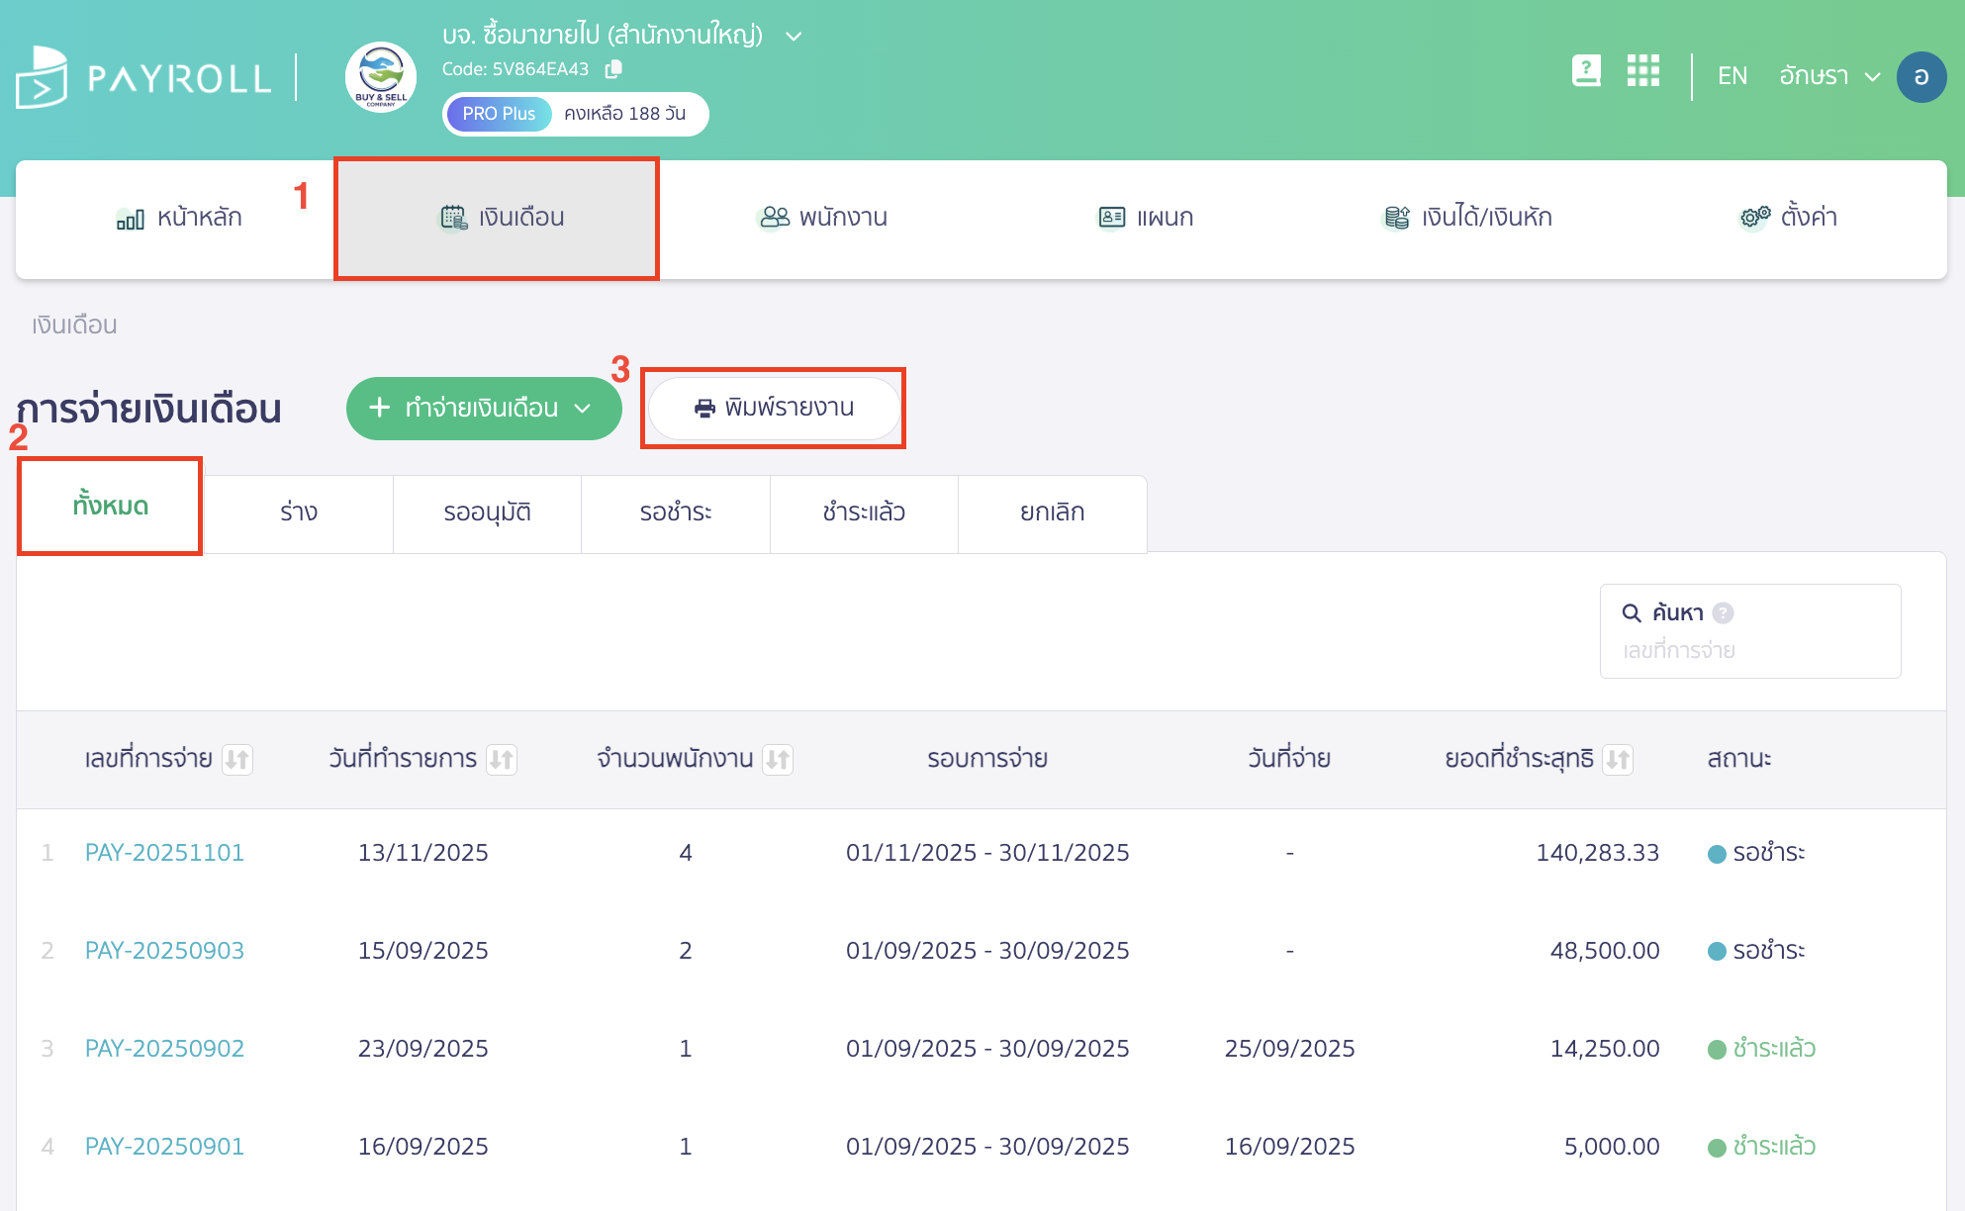The width and height of the screenshot is (1965, 1211).
Task: Click the Buy & Sell company logo
Action: click(381, 77)
